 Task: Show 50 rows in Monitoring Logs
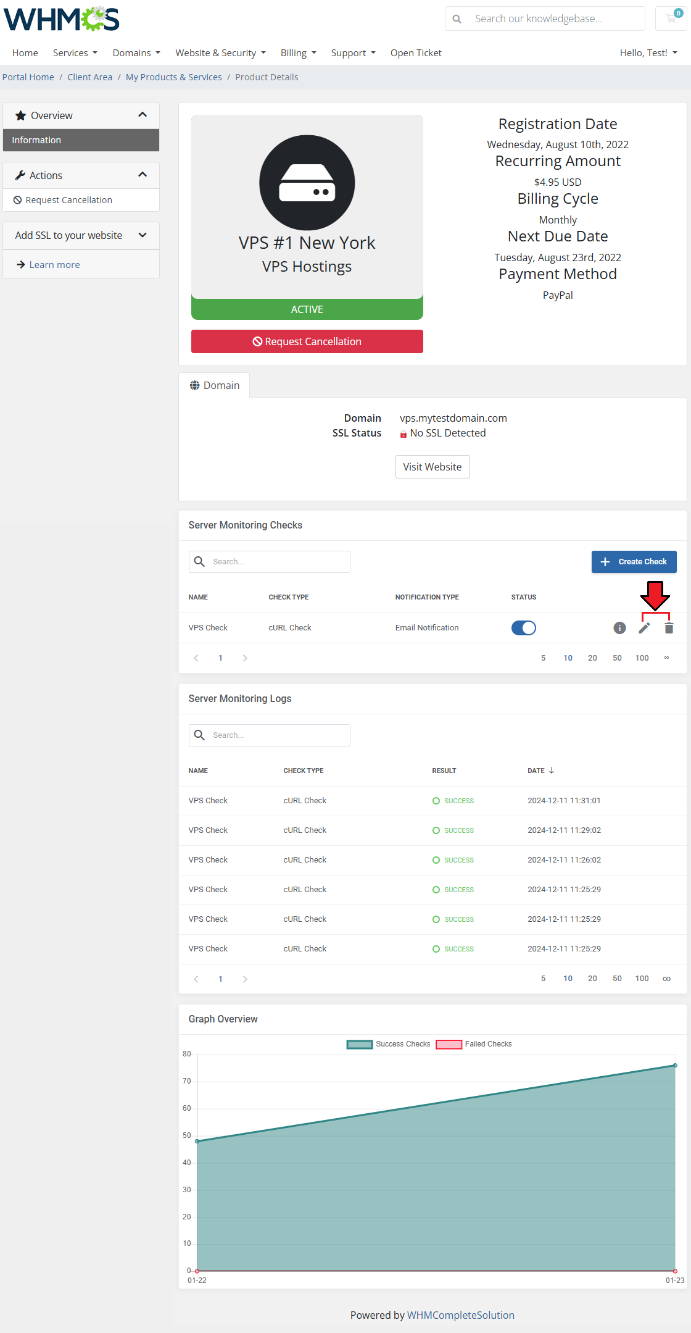(x=617, y=979)
